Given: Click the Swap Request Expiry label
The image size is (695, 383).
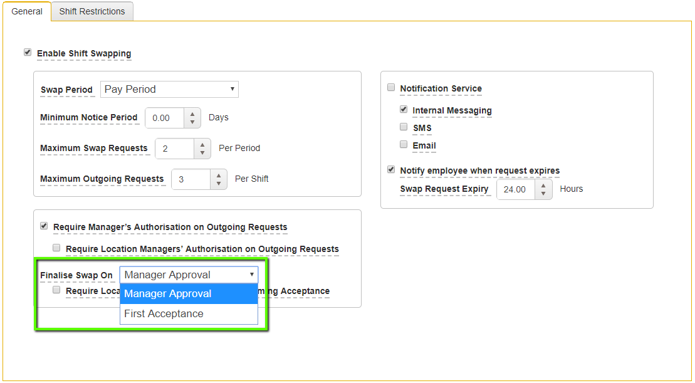Looking at the screenshot, I should tap(444, 189).
